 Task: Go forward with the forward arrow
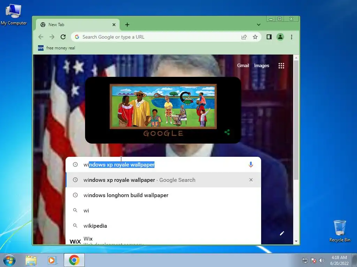click(x=52, y=37)
